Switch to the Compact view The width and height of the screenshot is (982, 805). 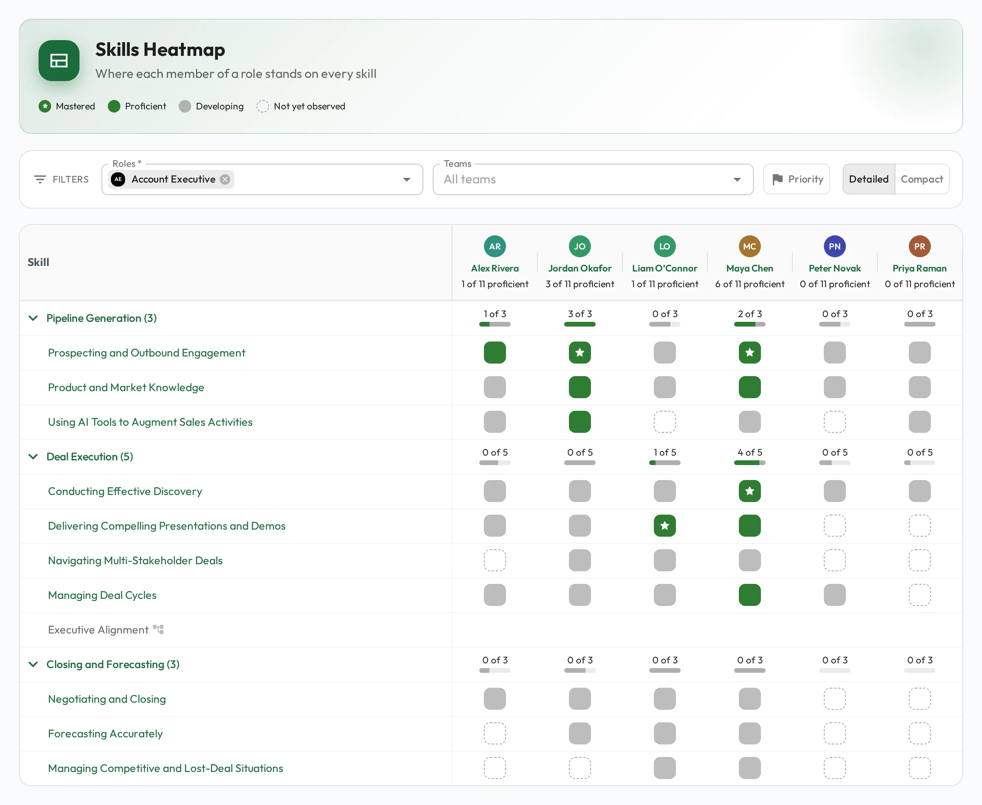tap(922, 179)
